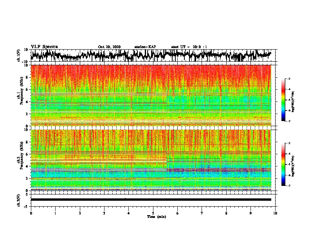
Task: Click the "2" tick on the time axis
Action: coord(80,213)
